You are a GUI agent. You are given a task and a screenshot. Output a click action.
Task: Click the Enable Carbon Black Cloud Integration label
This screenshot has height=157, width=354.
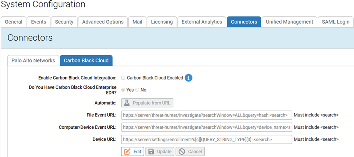[78, 78]
